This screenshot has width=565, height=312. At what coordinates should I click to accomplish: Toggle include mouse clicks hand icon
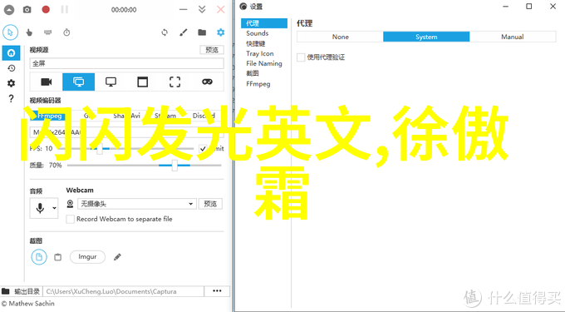pos(29,32)
